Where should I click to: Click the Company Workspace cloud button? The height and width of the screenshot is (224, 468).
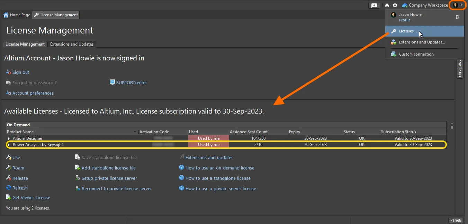click(x=425, y=5)
